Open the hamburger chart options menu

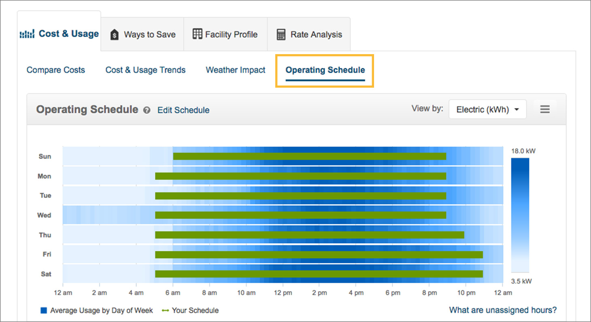(x=545, y=109)
